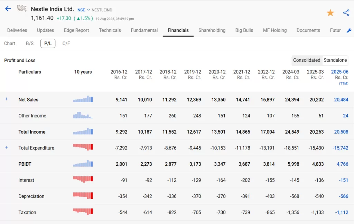The image size is (354, 224).
Task: Click the Net Sales 2016-12 value 9,141
Action: click(121, 100)
